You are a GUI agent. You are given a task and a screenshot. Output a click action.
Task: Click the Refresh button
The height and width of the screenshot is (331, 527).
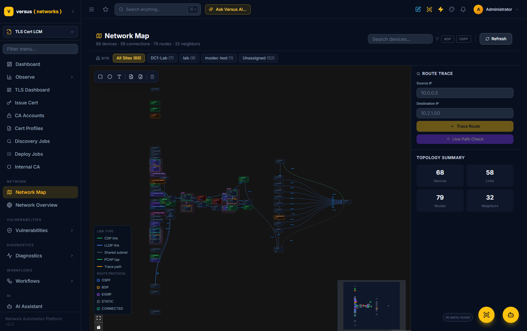pos(496,39)
